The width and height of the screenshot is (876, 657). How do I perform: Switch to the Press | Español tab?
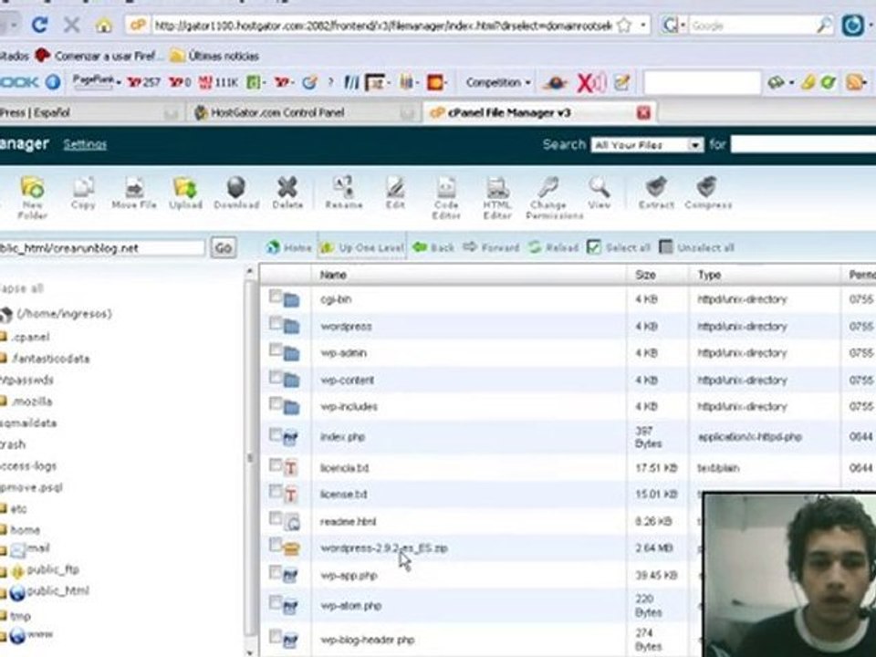[89, 113]
